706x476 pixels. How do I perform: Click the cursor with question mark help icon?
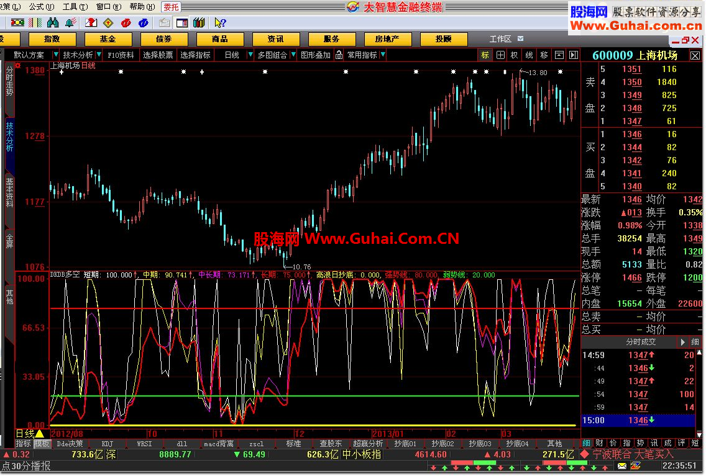(x=220, y=22)
